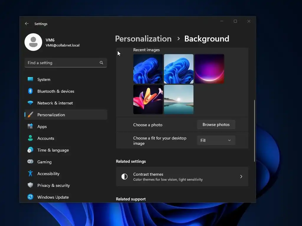Open Gaming settings
This screenshot has height=226, width=302.
[66, 162]
